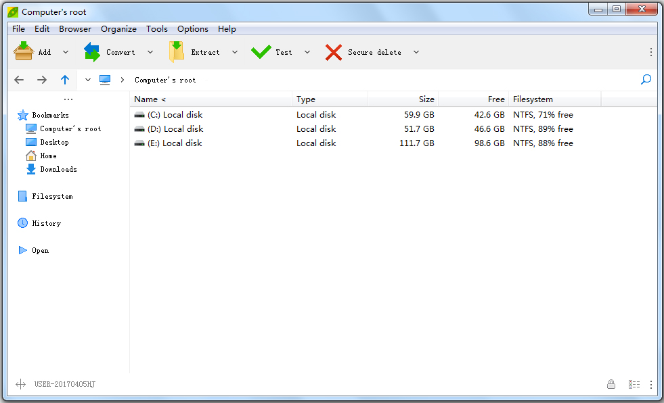Image resolution: width=664 pixels, height=403 pixels.
Task: Click USER-20170405HJ in the status bar
Action: coord(65,384)
